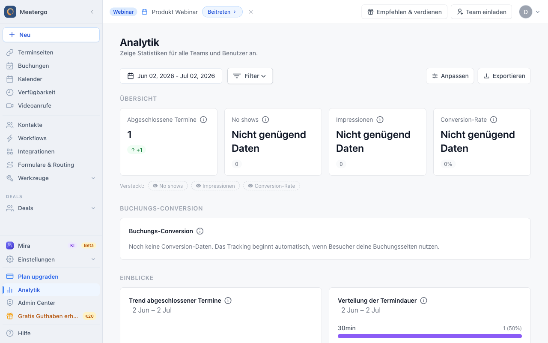548x343 pixels.
Task: Click the Plan upgraden link
Action: (51, 277)
